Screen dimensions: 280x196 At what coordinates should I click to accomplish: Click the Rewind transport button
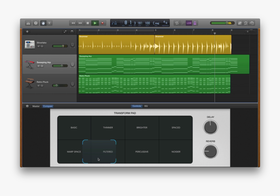[x=73, y=23]
